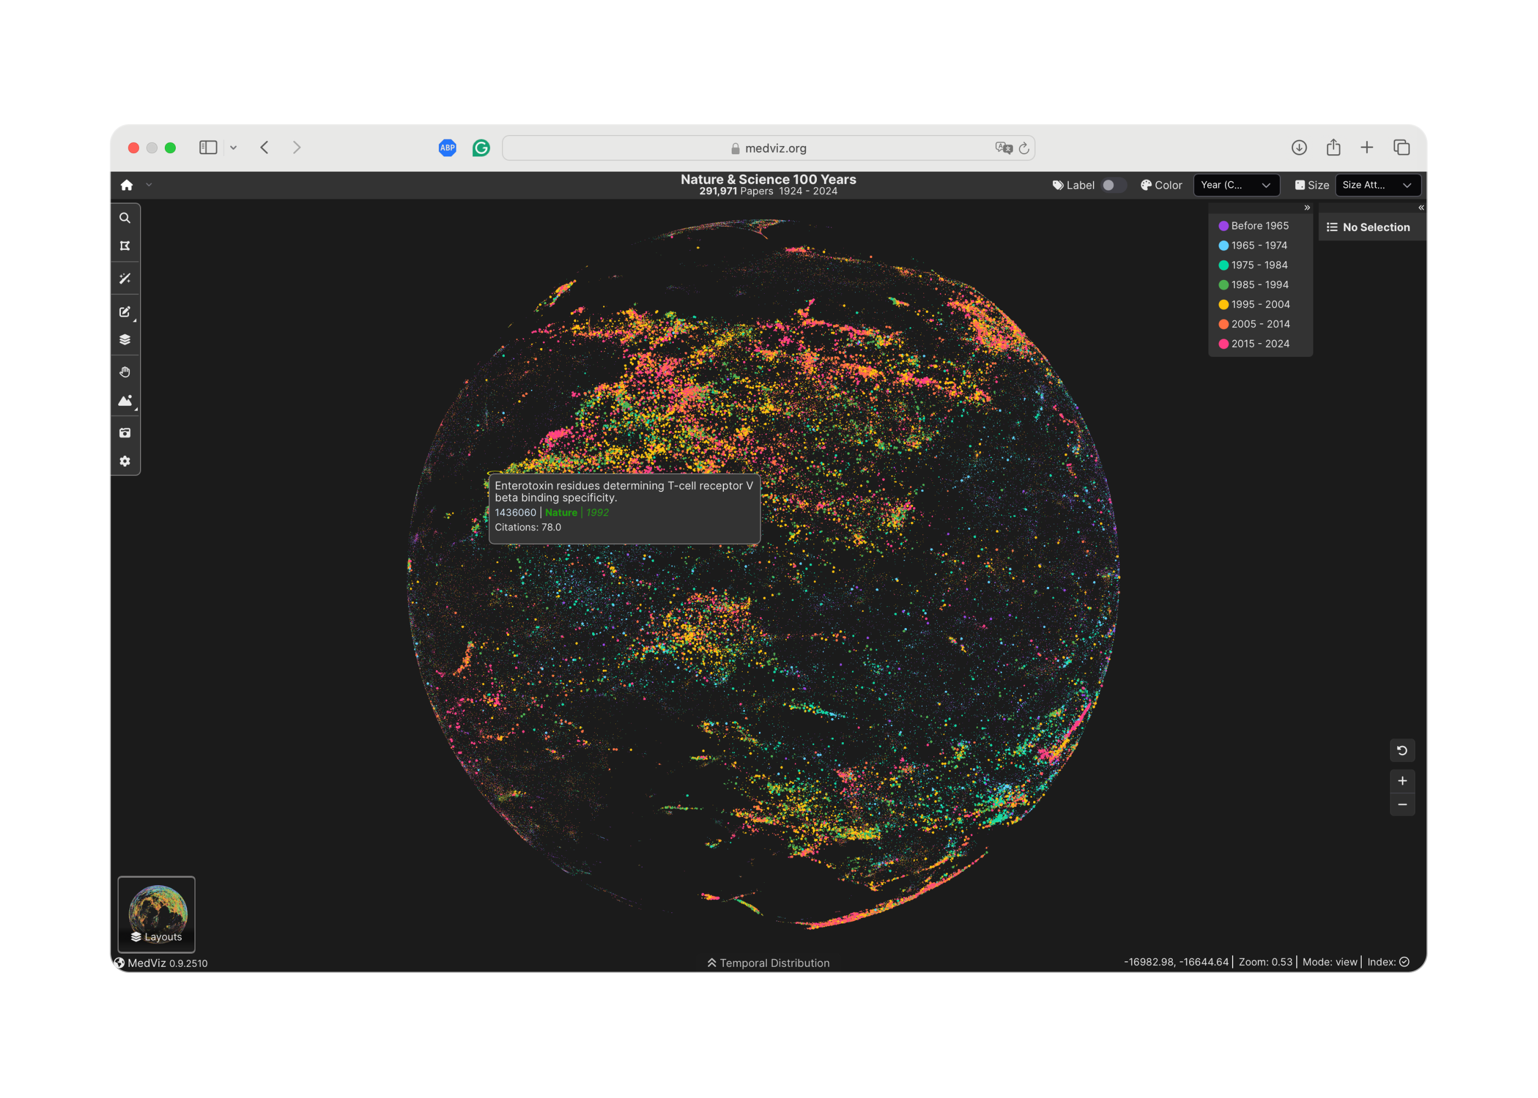
Task: Open the settings gear in left toolbar
Action: coord(125,461)
